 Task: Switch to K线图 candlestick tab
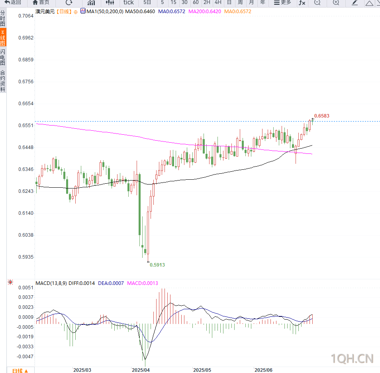[x=3, y=37]
